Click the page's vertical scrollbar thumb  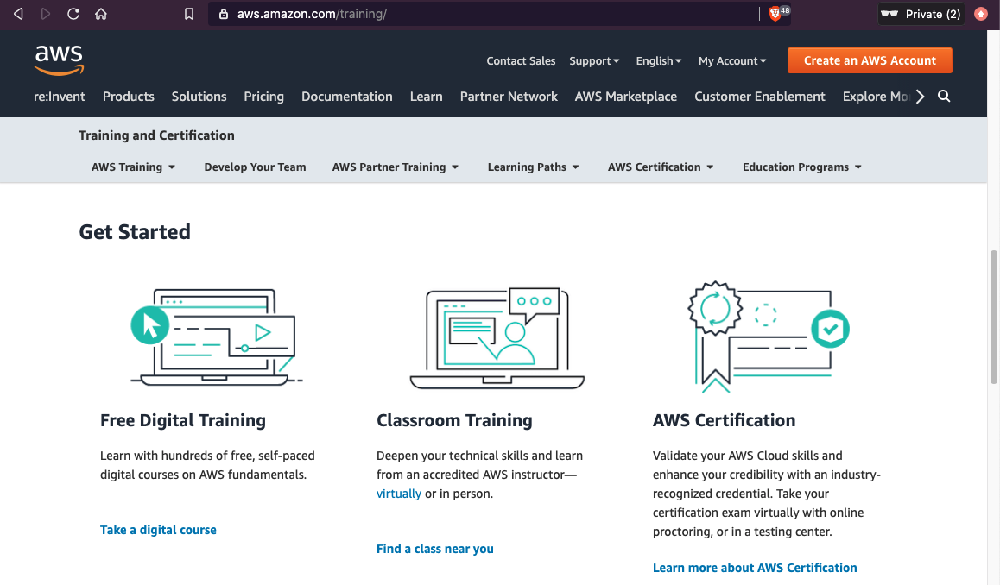pos(993,318)
